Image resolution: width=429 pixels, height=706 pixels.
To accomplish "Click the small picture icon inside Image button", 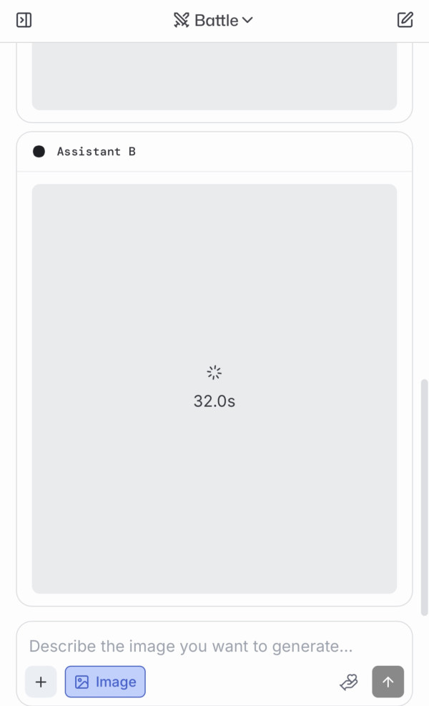I will 82,682.
